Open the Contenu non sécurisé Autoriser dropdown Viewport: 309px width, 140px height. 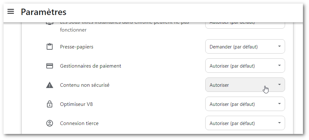tap(245, 85)
